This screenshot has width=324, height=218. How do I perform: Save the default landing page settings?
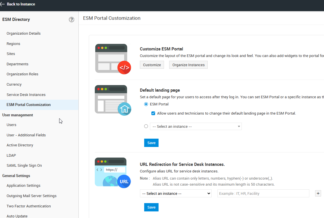[151, 143]
